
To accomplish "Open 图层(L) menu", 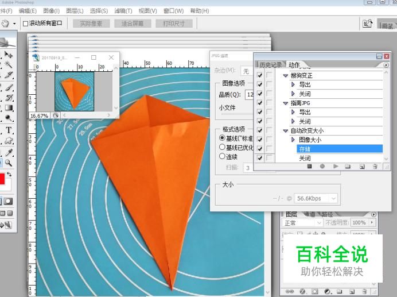I will click(75, 11).
